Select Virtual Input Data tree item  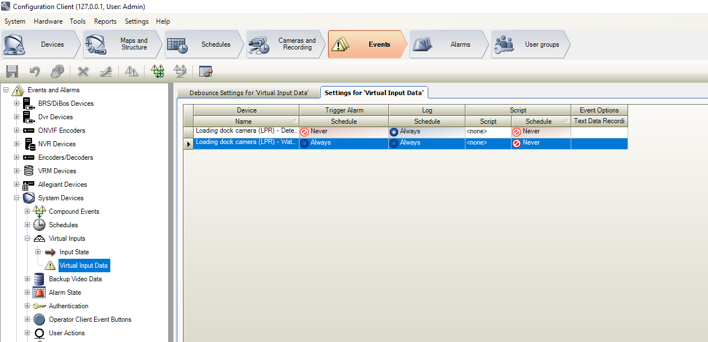pos(84,265)
